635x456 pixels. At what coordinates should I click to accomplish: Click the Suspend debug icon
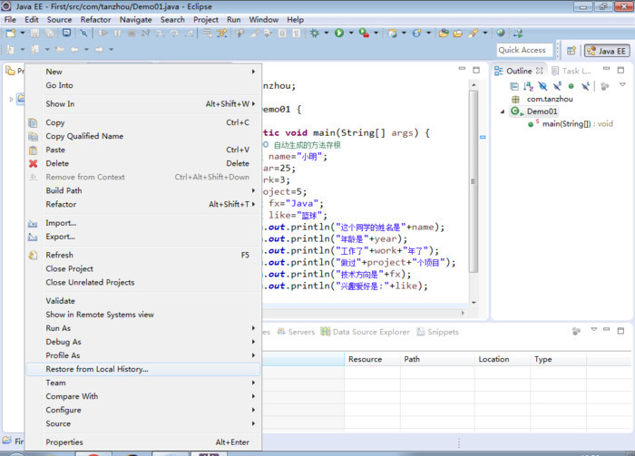point(117,34)
